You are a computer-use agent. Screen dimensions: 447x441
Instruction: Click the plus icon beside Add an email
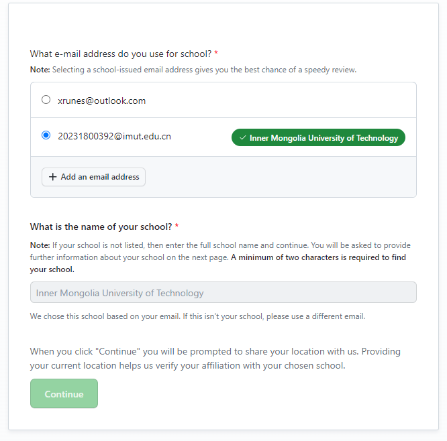pyautogui.click(x=53, y=177)
